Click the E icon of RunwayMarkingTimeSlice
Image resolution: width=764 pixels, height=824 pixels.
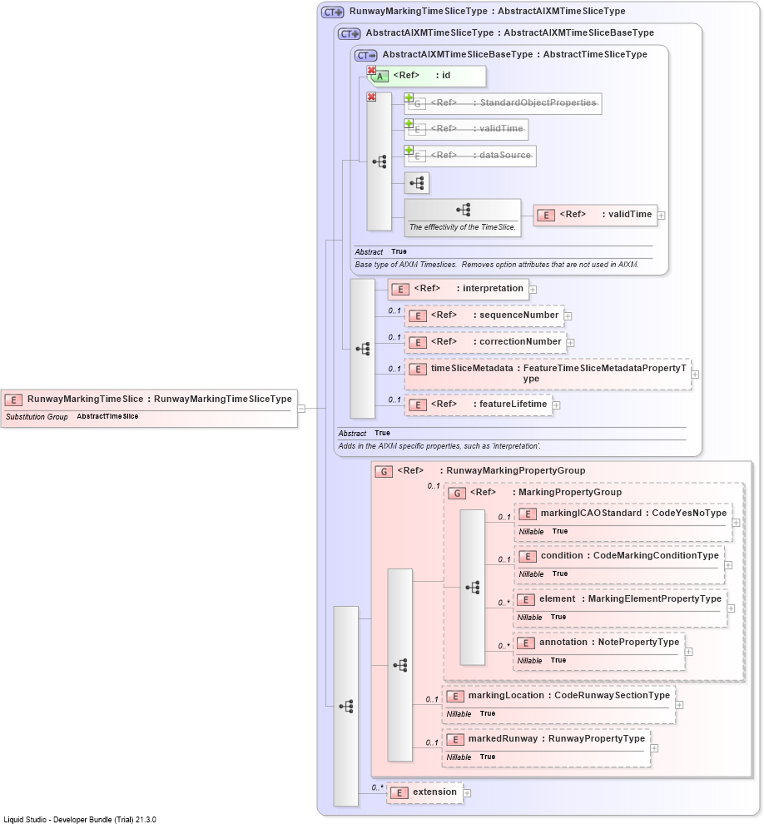click(x=13, y=400)
